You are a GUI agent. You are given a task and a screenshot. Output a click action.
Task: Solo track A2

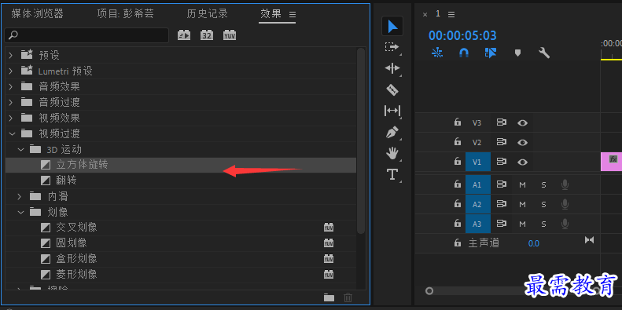pos(543,204)
